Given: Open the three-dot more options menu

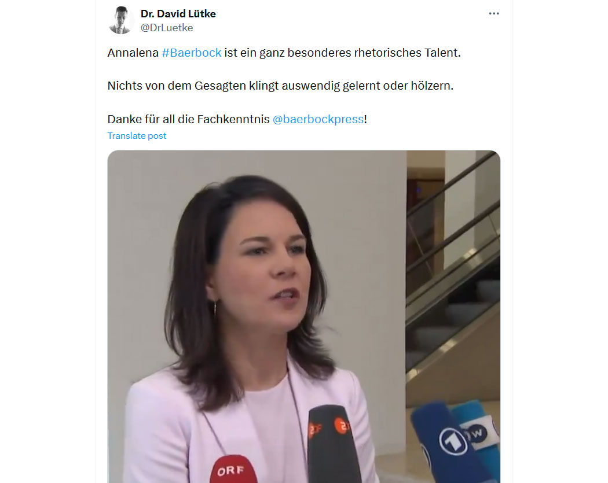Looking at the screenshot, I should coord(493,13).
